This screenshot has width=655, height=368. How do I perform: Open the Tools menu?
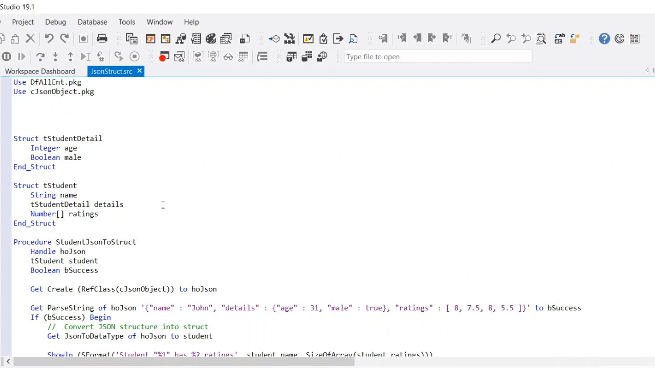click(126, 22)
